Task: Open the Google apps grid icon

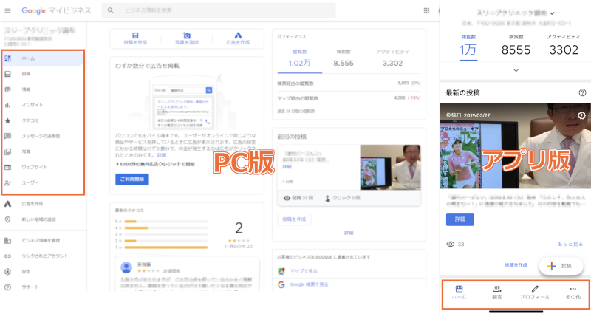Action: (426, 10)
